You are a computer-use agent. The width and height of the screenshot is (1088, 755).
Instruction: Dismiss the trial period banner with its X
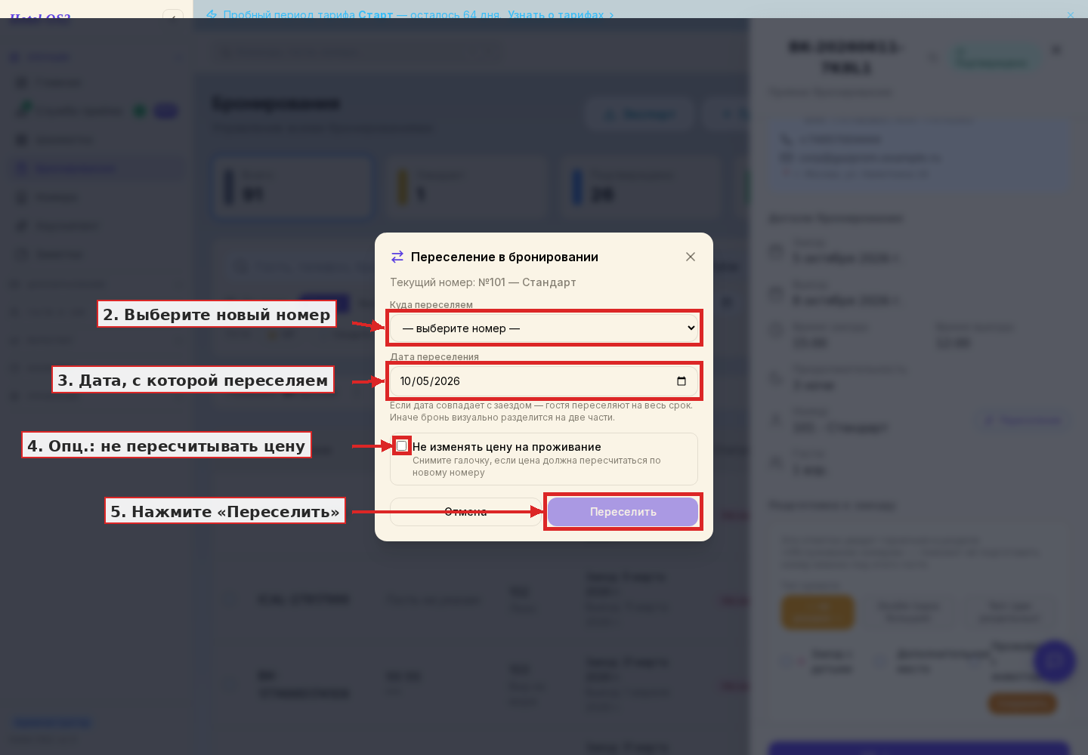coord(1071,14)
